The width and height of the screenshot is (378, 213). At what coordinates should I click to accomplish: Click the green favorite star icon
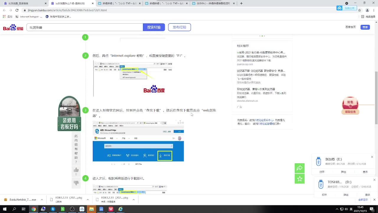tap(299, 179)
